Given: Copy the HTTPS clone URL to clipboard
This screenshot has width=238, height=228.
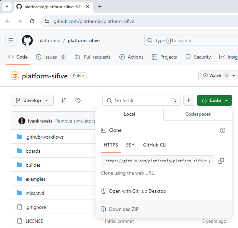Looking at the screenshot, I should (221, 161).
